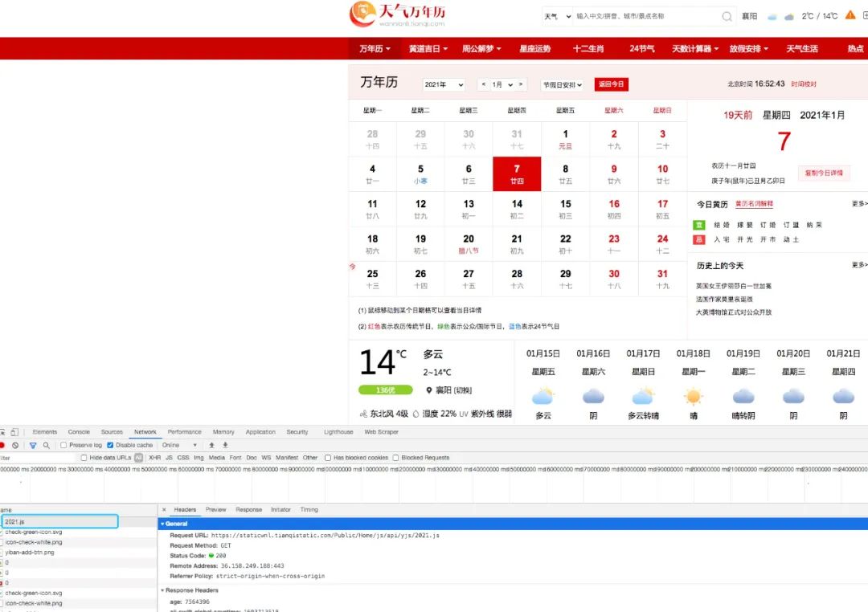Click the green 宜 badge icon
The width and height of the screenshot is (868, 612).
(699, 225)
